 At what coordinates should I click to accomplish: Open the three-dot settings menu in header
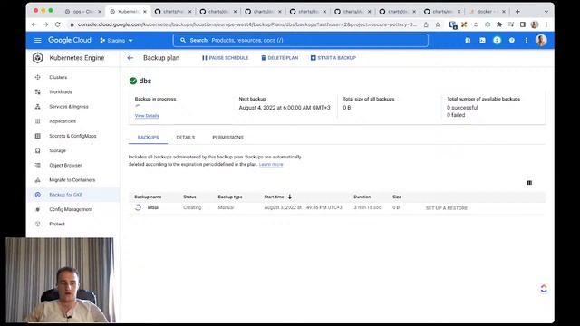coord(526,40)
